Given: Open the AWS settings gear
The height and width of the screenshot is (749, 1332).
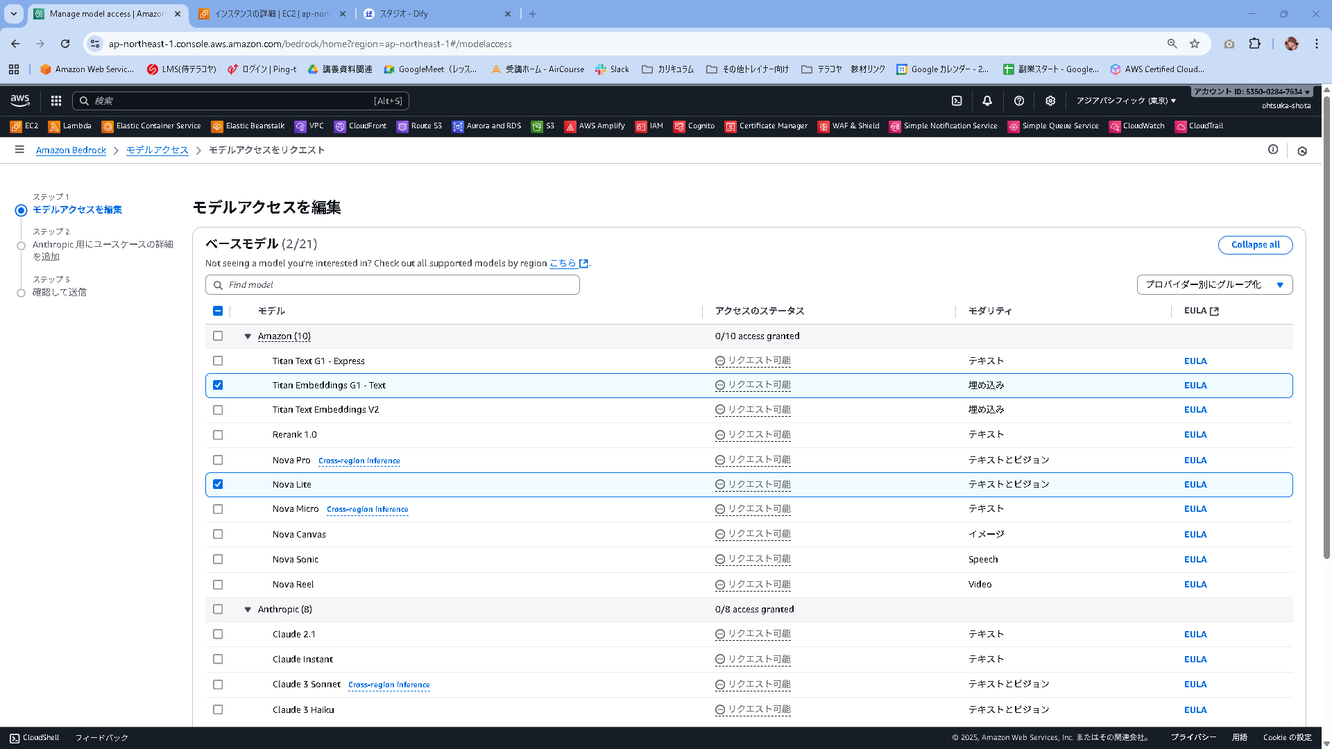Looking at the screenshot, I should [1050, 101].
